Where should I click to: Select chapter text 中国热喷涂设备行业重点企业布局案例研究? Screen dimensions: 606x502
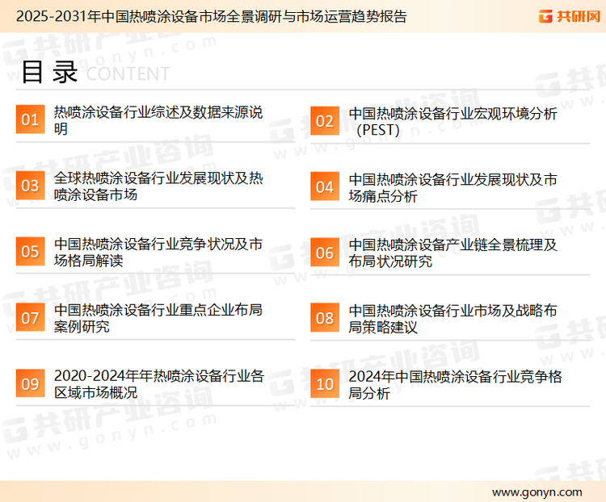tap(158, 318)
